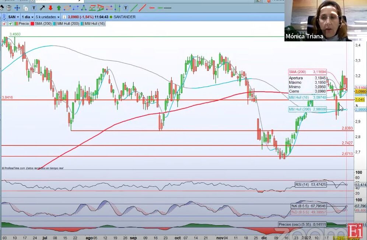Click the yellow 3,0980 price axis tag
This screenshot has width=367, height=240.
click(361, 92)
